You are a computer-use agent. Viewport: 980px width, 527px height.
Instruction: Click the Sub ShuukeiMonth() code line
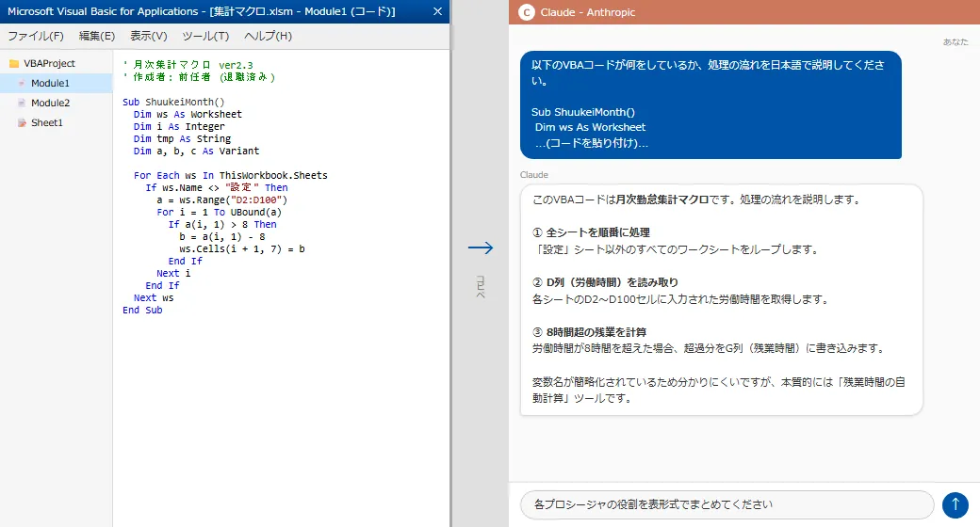173,102
